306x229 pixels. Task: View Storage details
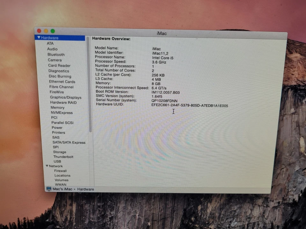tap(59, 152)
